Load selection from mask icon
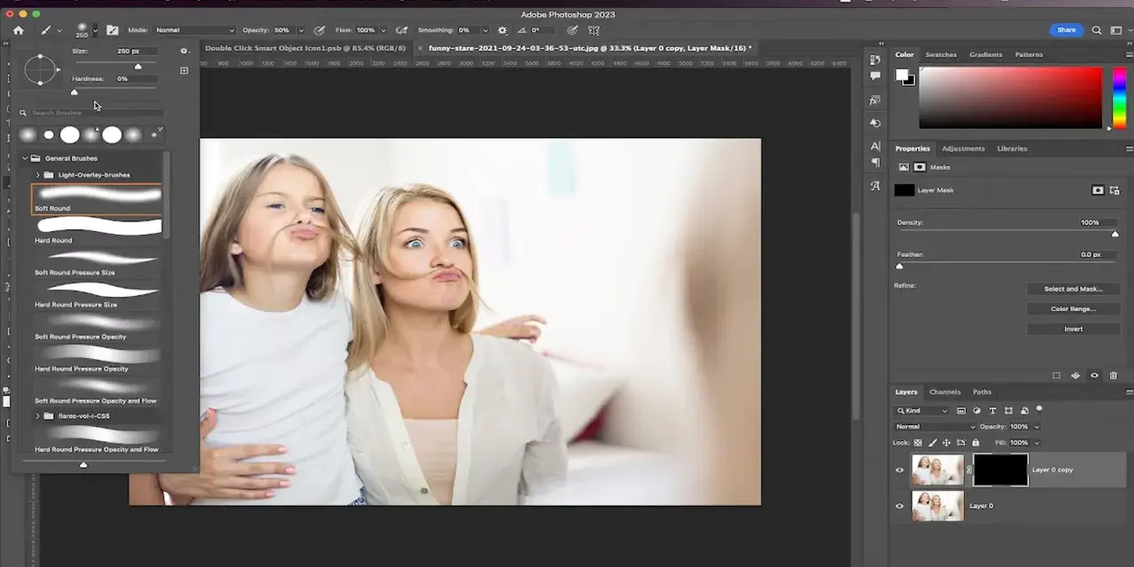Viewport: 1134px width, 567px height. click(1056, 376)
